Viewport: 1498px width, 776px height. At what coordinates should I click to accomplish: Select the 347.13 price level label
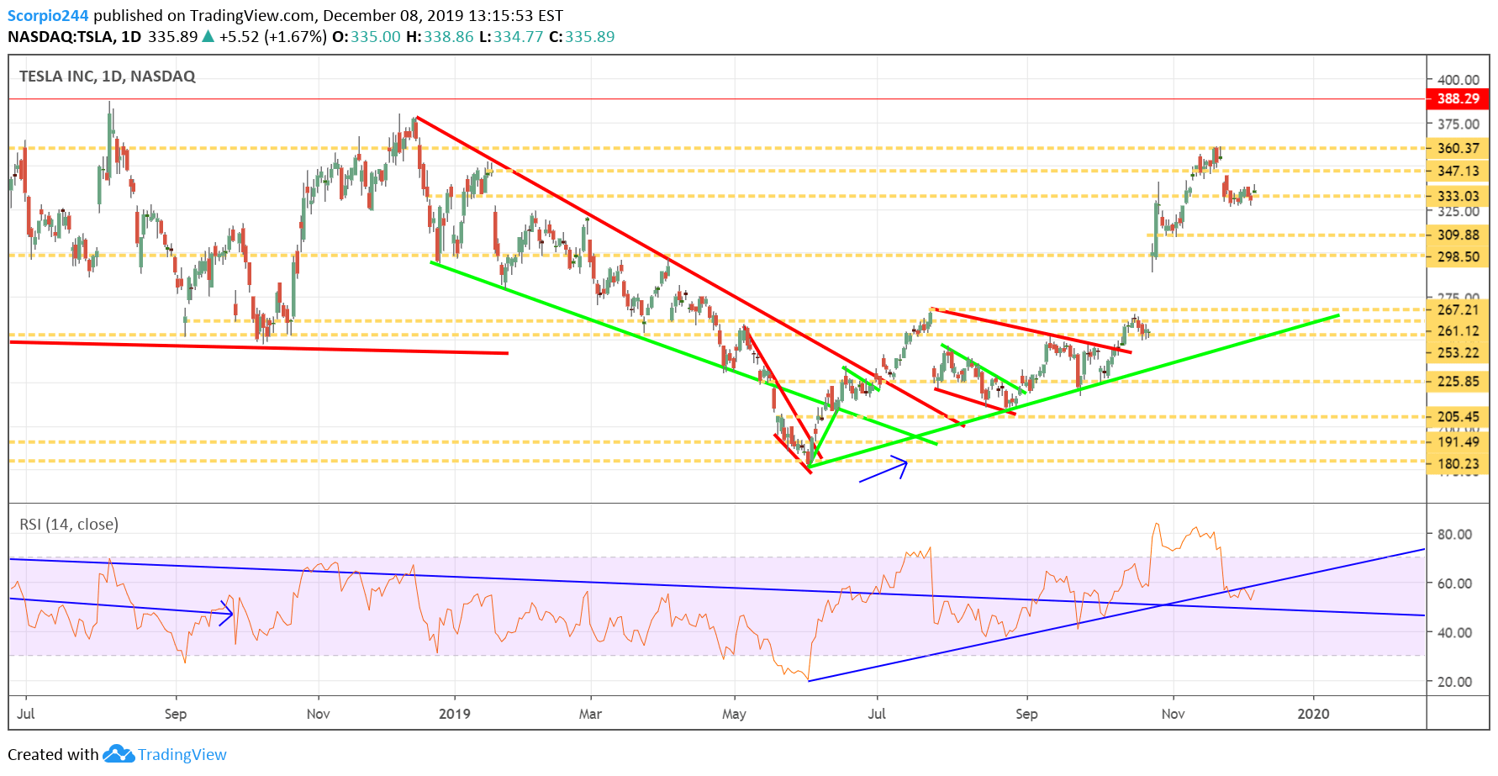[x=1458, y=171]
